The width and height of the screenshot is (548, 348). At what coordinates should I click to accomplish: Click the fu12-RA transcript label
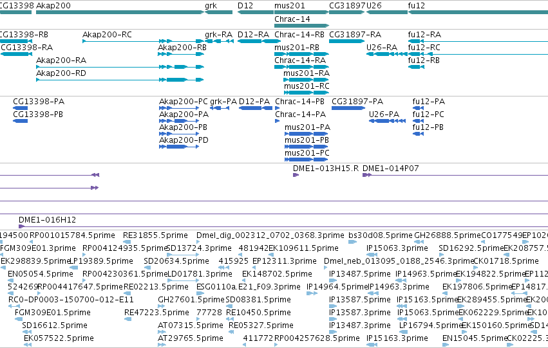424,35
